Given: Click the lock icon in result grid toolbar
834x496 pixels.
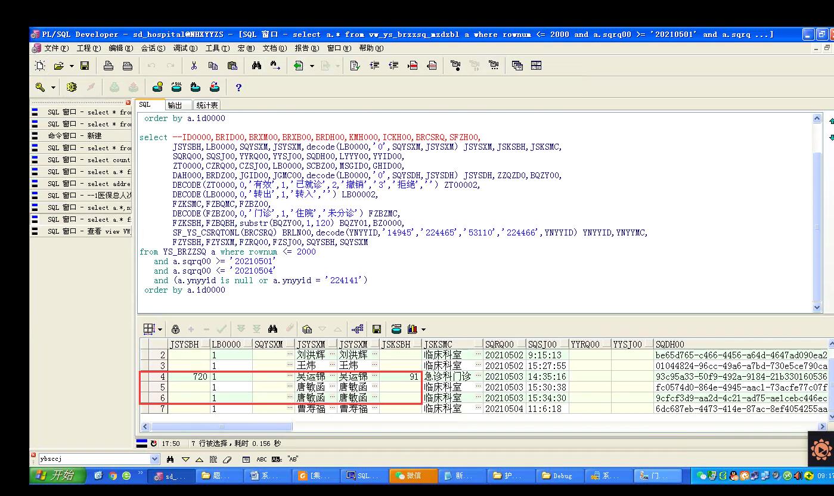Looking at the screenshot, I should point(175,329).
